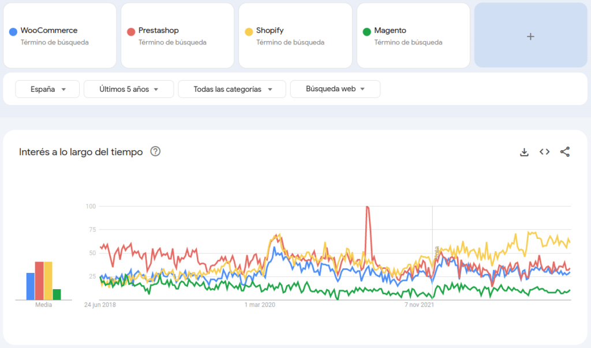Image resolution: width=591 pixels, height=348 pixels.
Task: Click the yellow Shopify color dot
Action: 249,32
